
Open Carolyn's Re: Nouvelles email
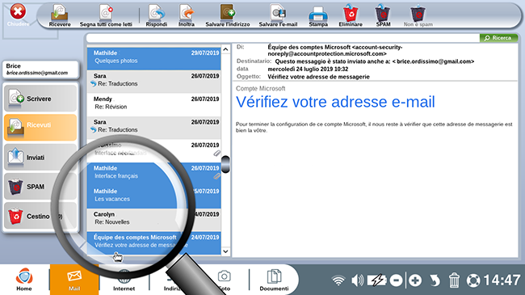click(x=154, y=220)
